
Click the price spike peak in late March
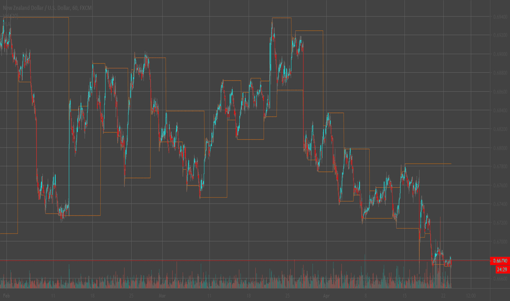pos(273,21)
